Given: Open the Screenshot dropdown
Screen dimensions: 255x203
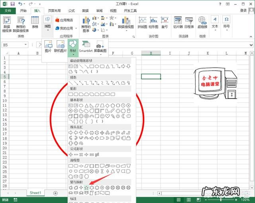Looking at the screenshot, I should tap(100, 55).
